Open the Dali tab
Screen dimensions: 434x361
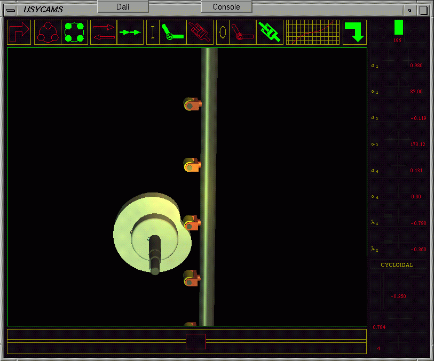point(123,7)
